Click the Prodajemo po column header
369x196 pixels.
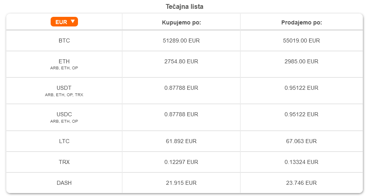pos(301,22)
